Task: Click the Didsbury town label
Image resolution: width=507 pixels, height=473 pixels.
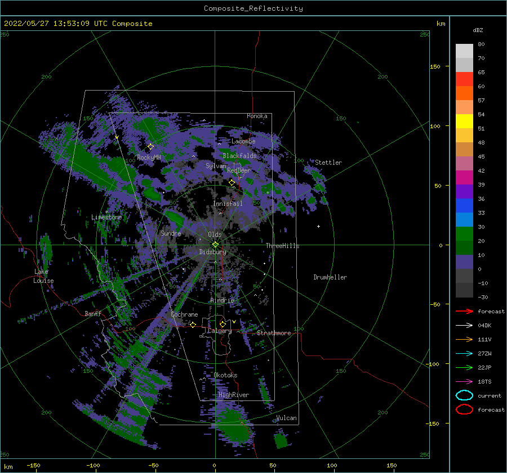Action: [213, 252]
